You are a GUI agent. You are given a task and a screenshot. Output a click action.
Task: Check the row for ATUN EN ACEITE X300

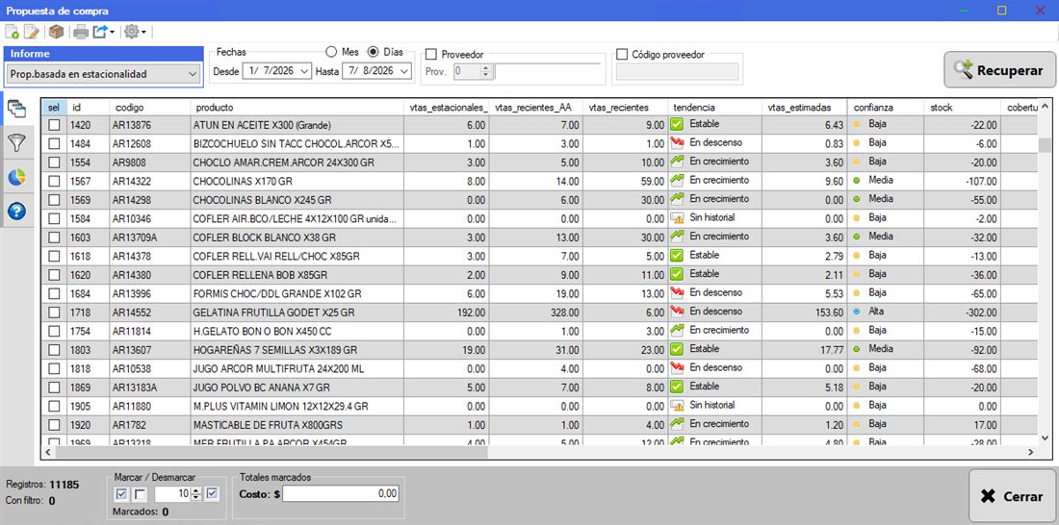tap(53, 125)
